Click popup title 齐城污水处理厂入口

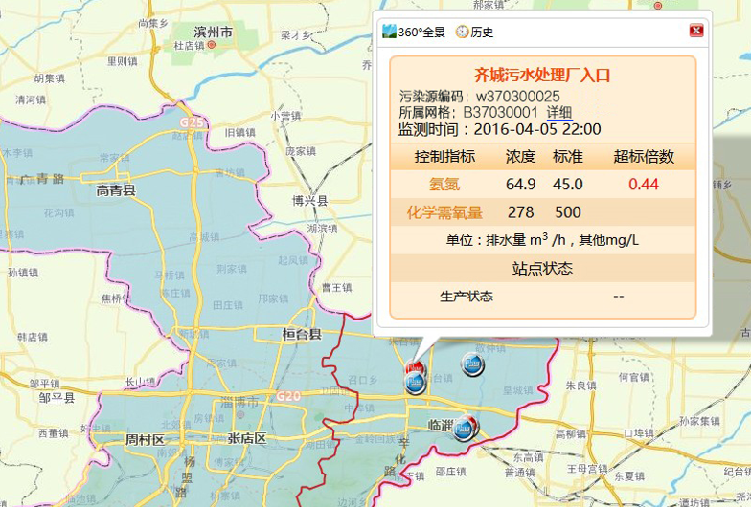[x=542, y=76]
